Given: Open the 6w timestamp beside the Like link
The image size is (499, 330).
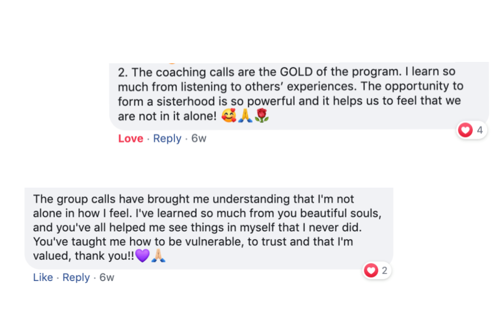Looking at the screenshot, I should (107, 278).
